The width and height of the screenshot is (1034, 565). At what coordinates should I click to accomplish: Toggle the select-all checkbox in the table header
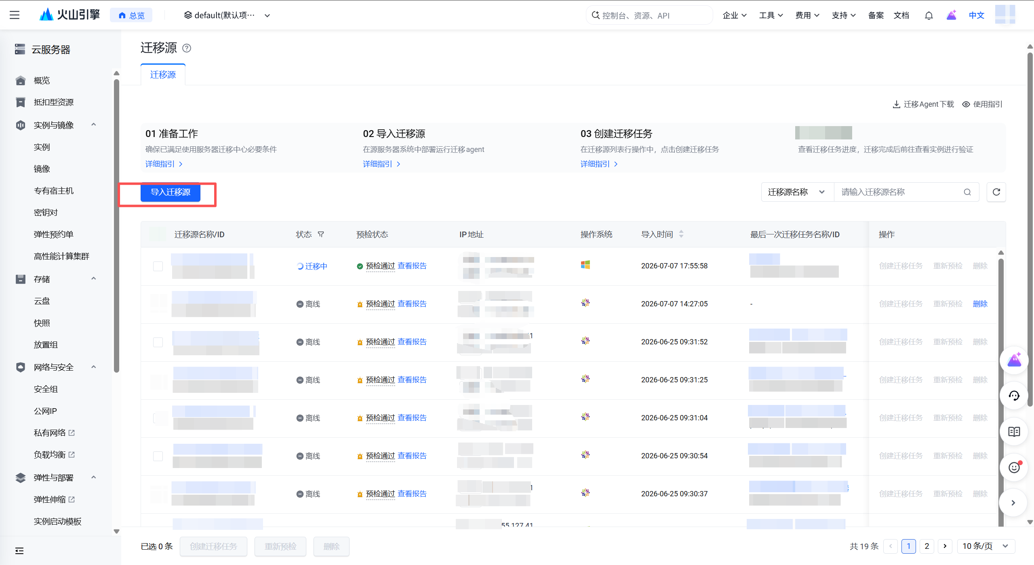point(158,234)
